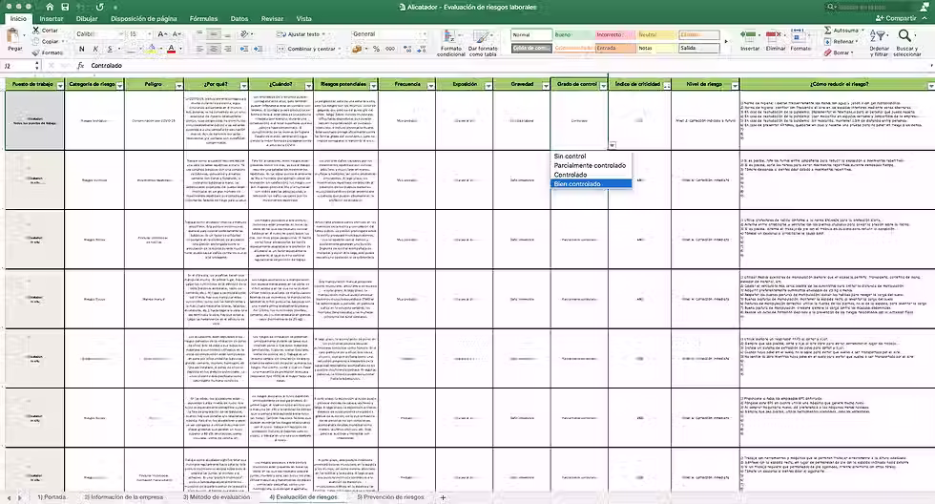Image resolution: width=935 pixels, height=504 pixels.
Task: Add a new sheet with plus button
Action: pyautogui.click(x=443, y=497)
